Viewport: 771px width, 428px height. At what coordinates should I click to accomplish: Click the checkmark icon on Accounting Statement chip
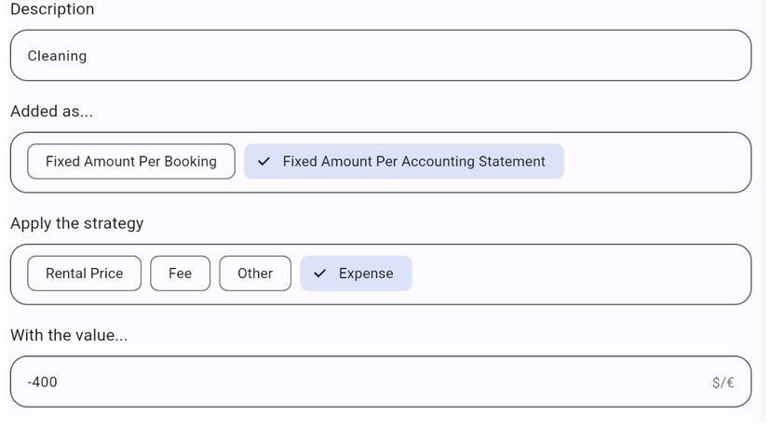(x=264, y=162)
